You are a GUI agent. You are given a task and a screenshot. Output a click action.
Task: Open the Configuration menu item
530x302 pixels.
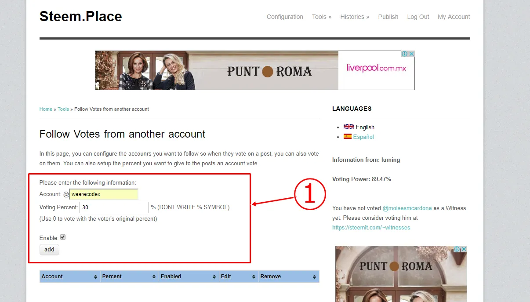point(285,17)
